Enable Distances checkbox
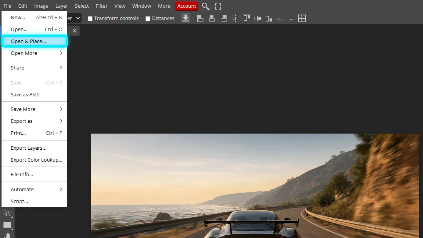This screenshot has width=423, height=238. [x=148, y=18]
